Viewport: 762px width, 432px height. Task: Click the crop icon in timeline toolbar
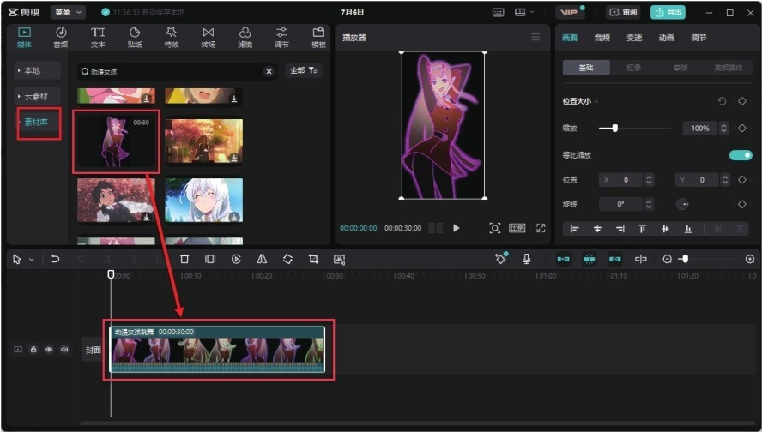[313, 259]
